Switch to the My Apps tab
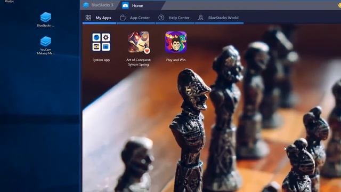341x192 pixels. pyautogui.click(x=100, y=18)
